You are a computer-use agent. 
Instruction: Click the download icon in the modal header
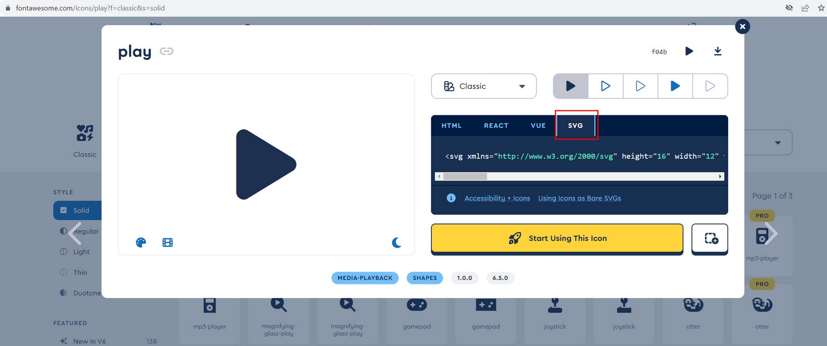[717, 51]
